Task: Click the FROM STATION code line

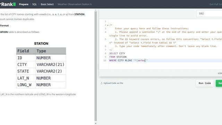Action: tap(118, 57)
